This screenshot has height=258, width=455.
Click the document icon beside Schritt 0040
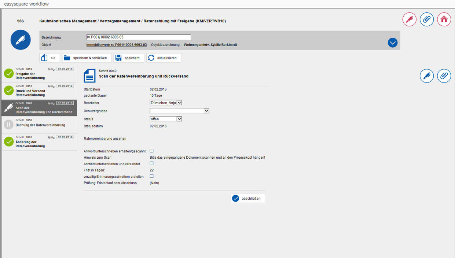pyautogui.click(x=89, y=75)
